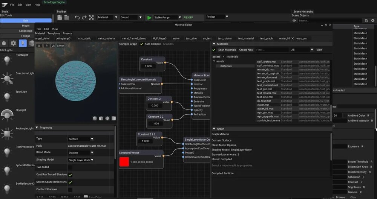Collapse the Graph panel section

[x=214, y=129]
